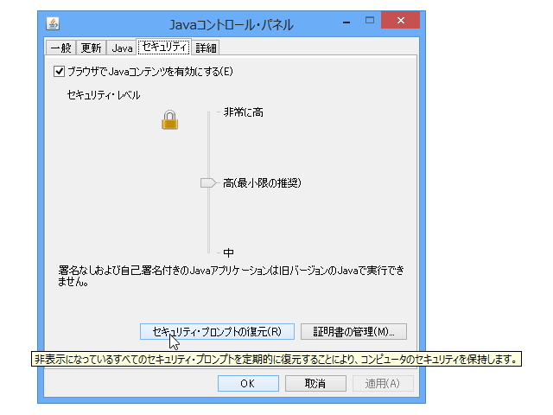
Task: Switch to the 一般 tab
Action: tap(60, 48)
